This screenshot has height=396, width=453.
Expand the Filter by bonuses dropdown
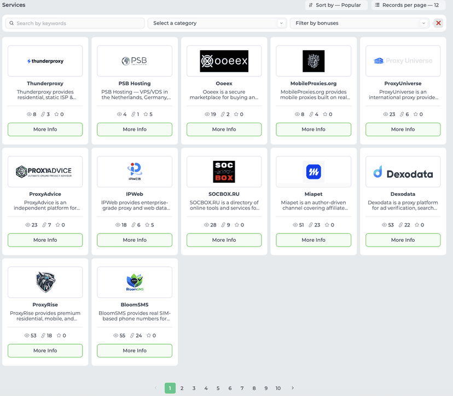(359, 23)
